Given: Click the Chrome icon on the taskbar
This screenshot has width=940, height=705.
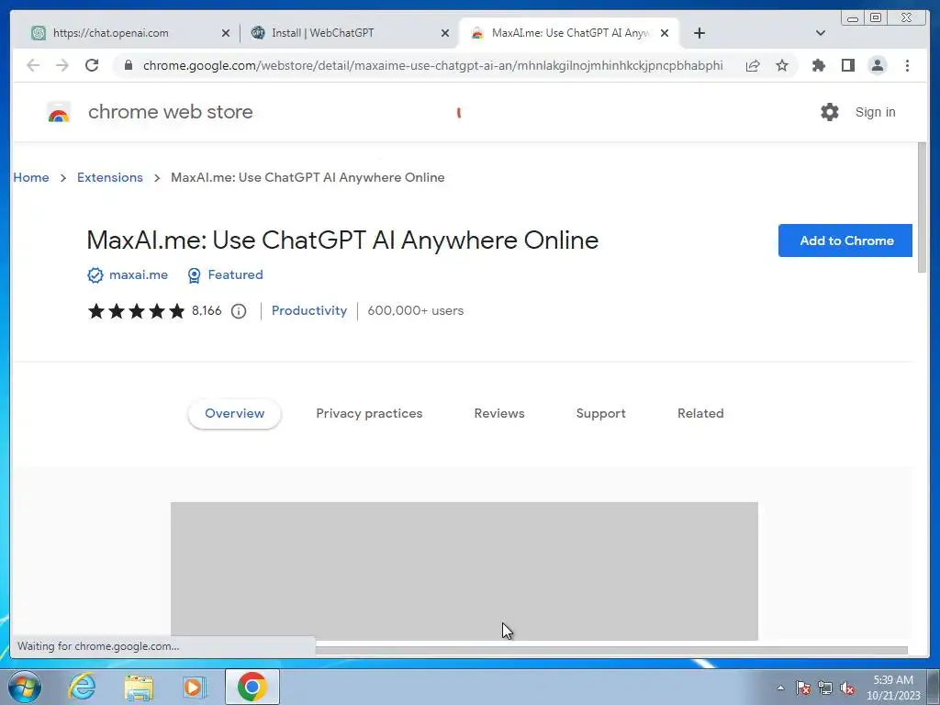Looking at the screenshot, I should pos(252,687).
